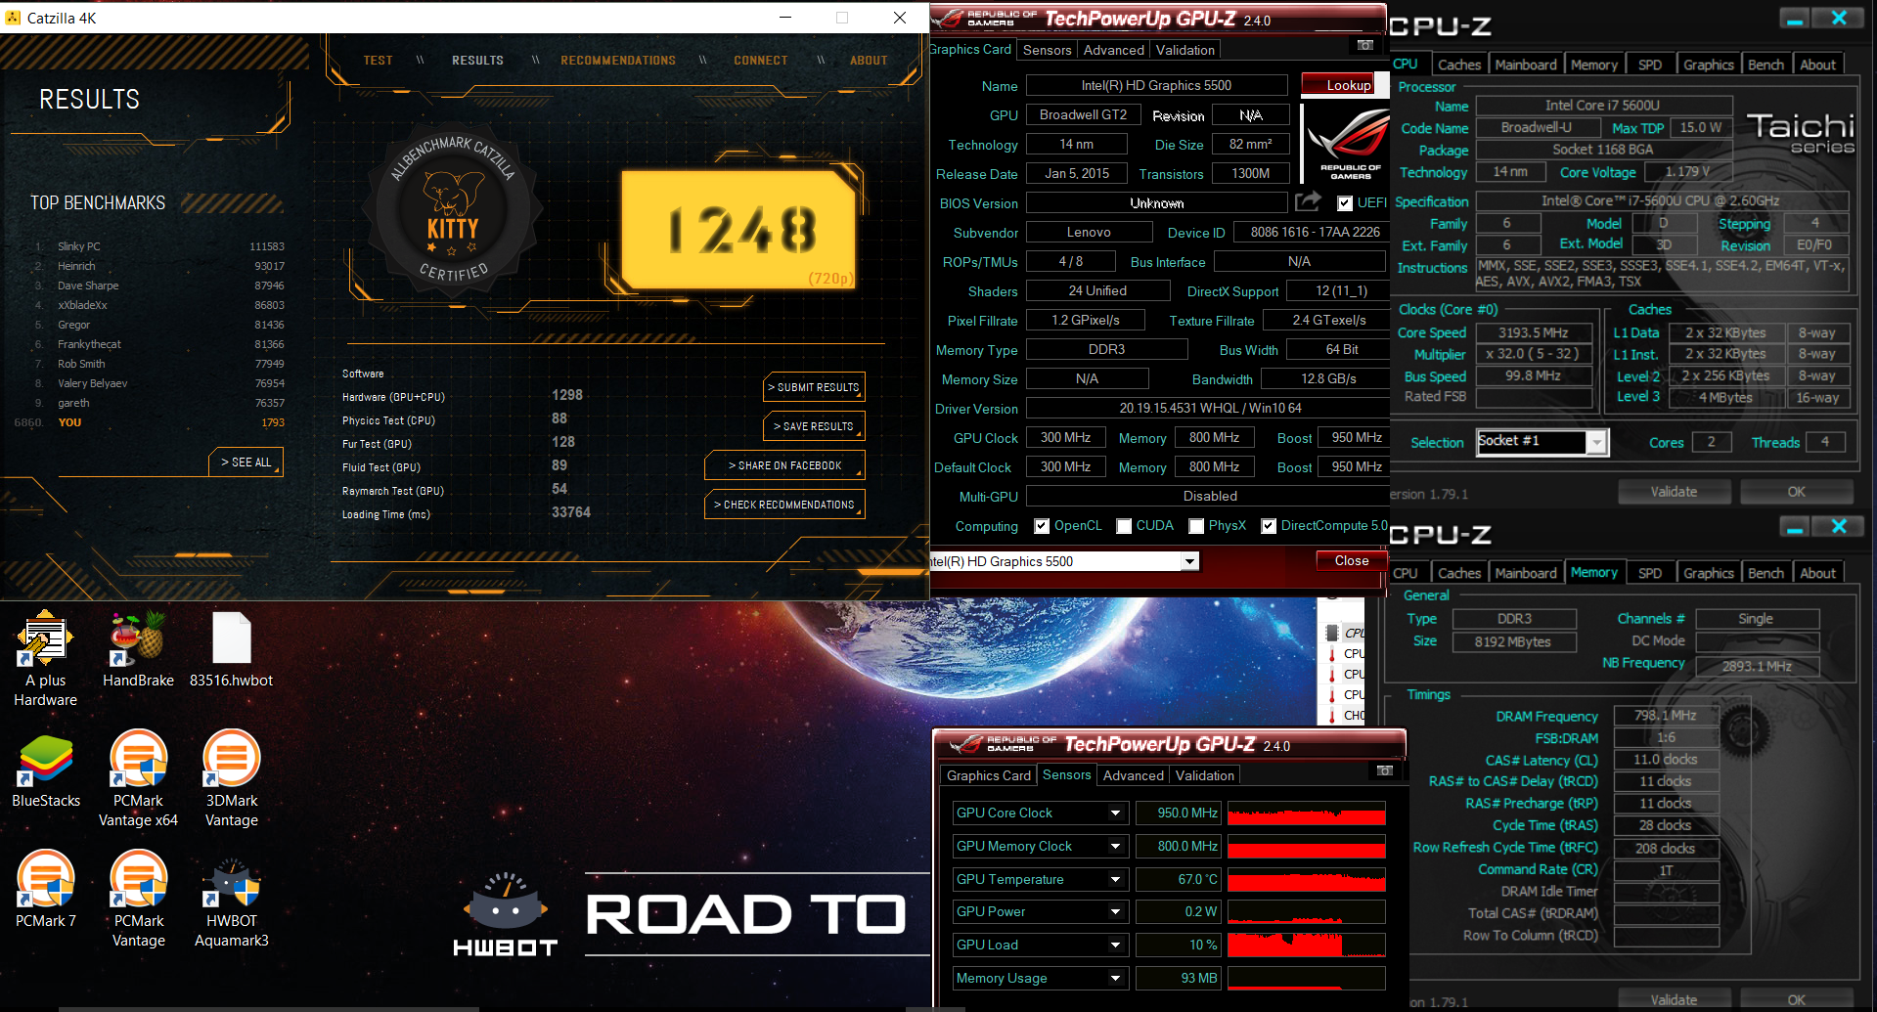
Task: Open the Mainboard tab in upper CPU-Z
Action: pyautogui.click(x=1525, y=65)
